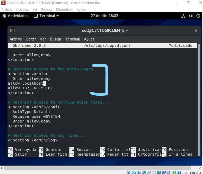Viewport: 203px width, 174px height.
Task: Click the mouse integration status icon
Action: pos(174,172)
